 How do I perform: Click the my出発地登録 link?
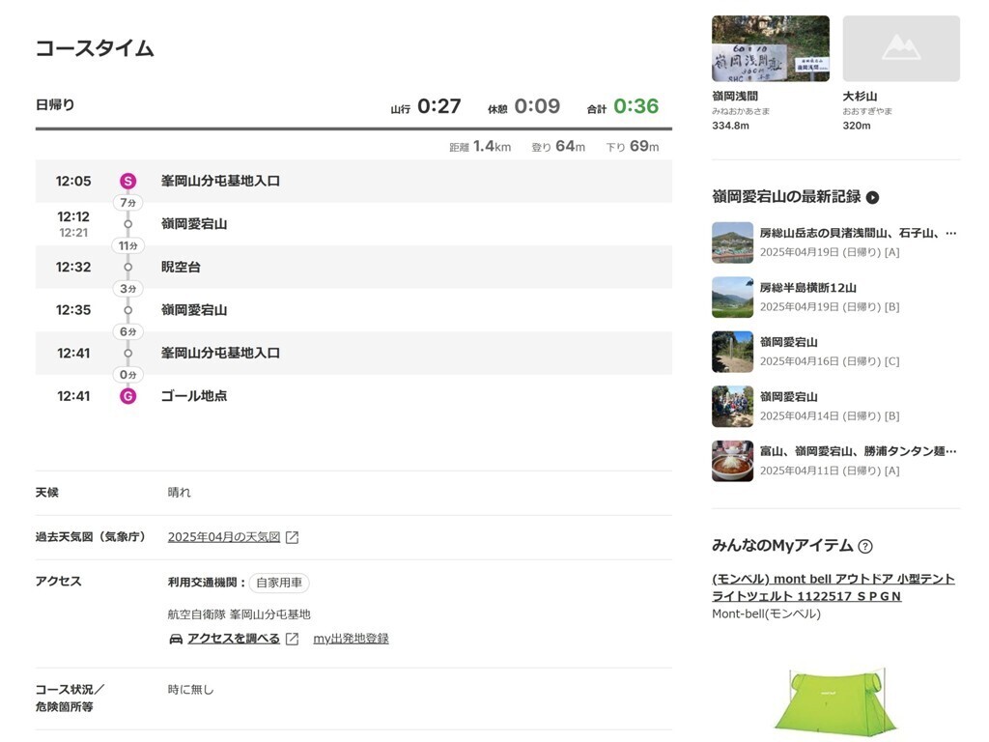click(x=351, y=639)
